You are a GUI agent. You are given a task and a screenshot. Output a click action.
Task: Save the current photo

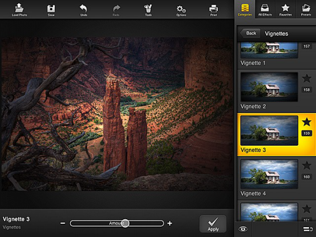pos(51,10)
